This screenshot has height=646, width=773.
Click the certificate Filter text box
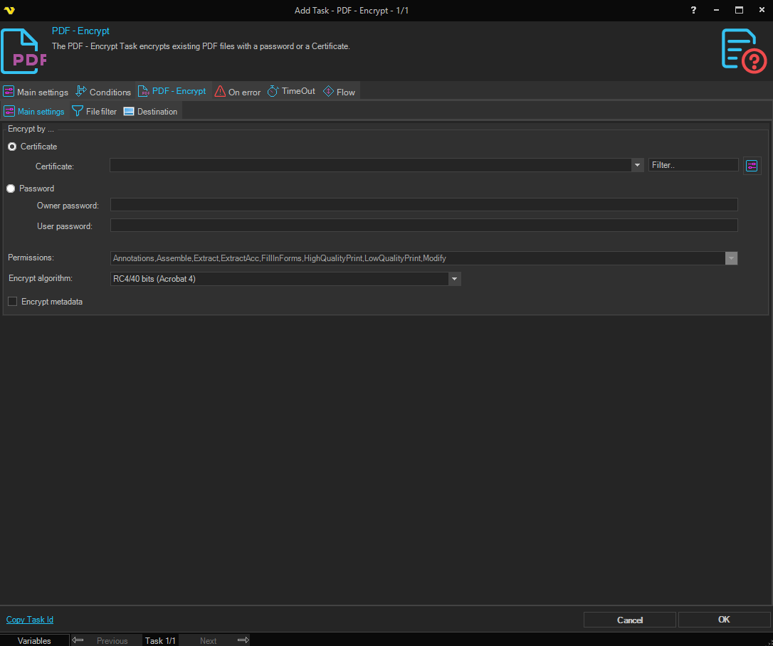pyautogui.click(x=693, y=165)
